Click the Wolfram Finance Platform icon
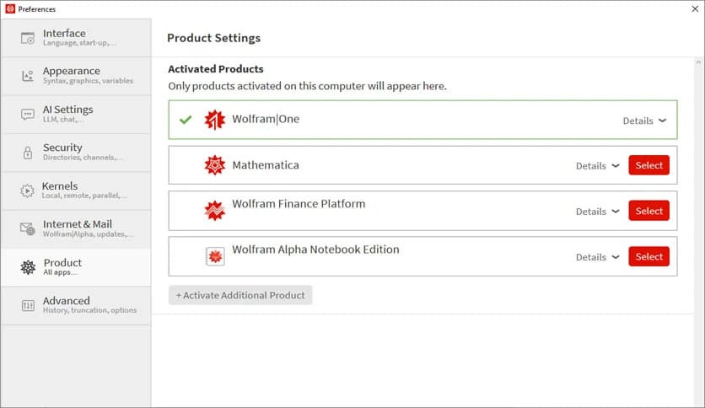 (215, 211)
